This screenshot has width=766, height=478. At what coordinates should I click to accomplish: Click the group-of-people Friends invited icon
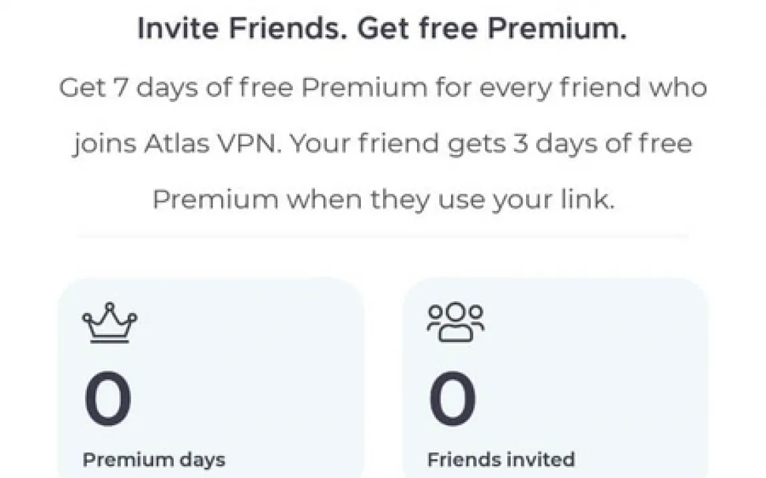coord(456,323)
